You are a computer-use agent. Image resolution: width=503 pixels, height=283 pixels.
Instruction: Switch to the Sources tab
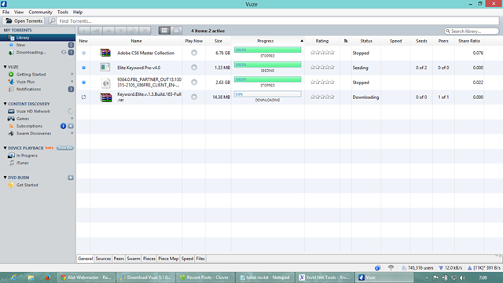pos(103,259)
